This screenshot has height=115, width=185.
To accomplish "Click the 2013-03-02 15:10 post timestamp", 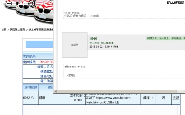I will click(99, 47).
